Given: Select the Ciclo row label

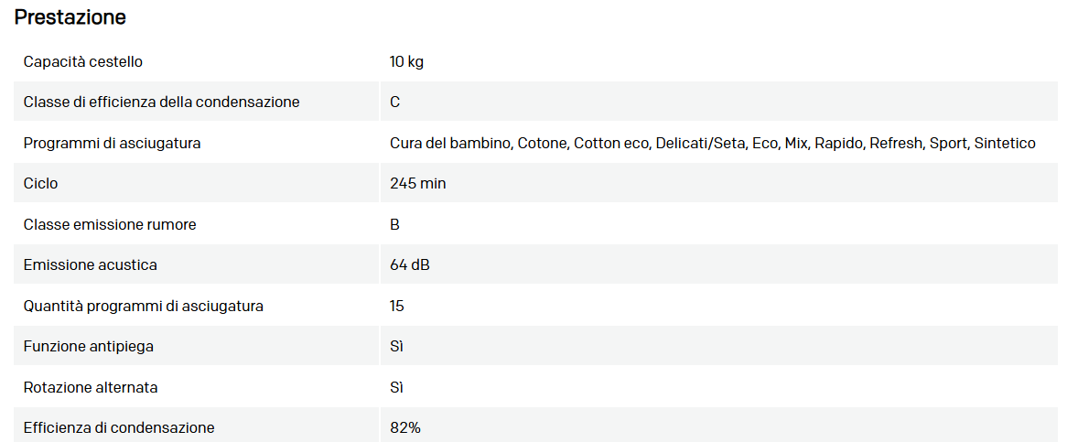Looking at the screenshot, I should point(41,184).
